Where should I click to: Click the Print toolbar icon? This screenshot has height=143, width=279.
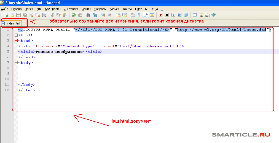coord(44,15)
